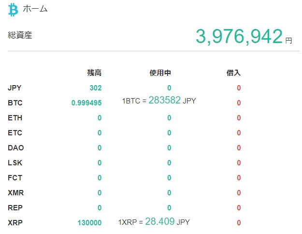Click the BTC balance 0.999495
The height and width of the screenshot is (234, 302).
pyautogui.click(x=86, y=103)
